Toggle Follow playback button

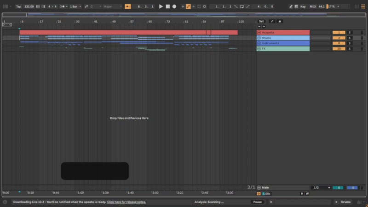[x=128, y=6]
